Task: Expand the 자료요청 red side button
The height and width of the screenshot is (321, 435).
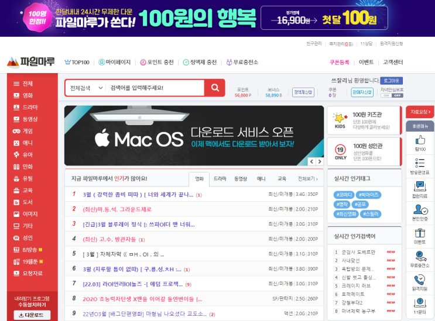Action: (x=420, y=112)
